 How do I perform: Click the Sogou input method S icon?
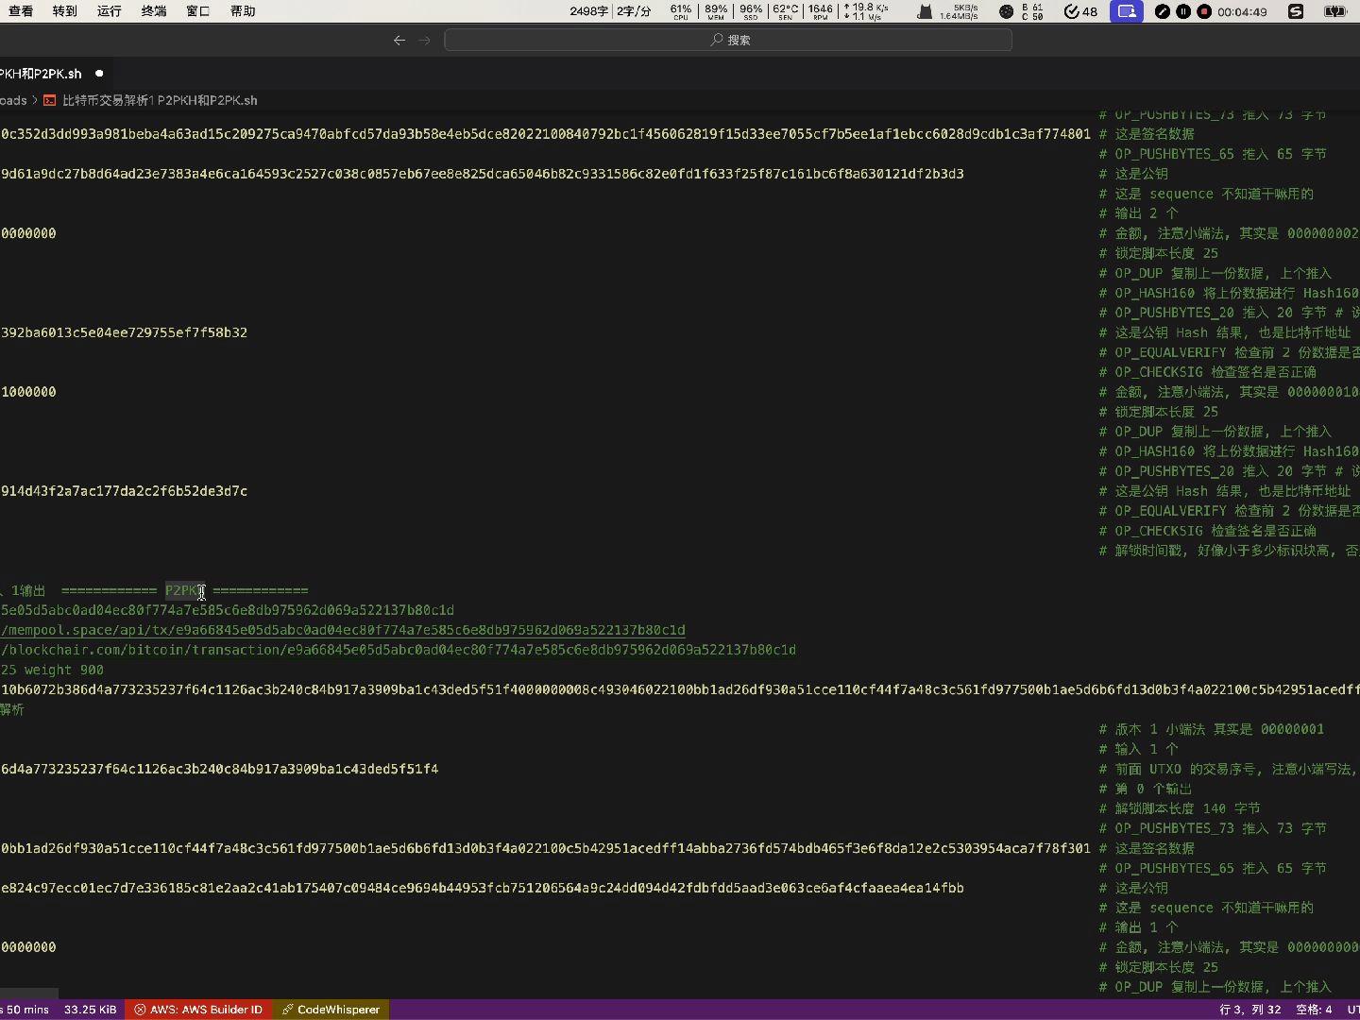coord(1296,11)
